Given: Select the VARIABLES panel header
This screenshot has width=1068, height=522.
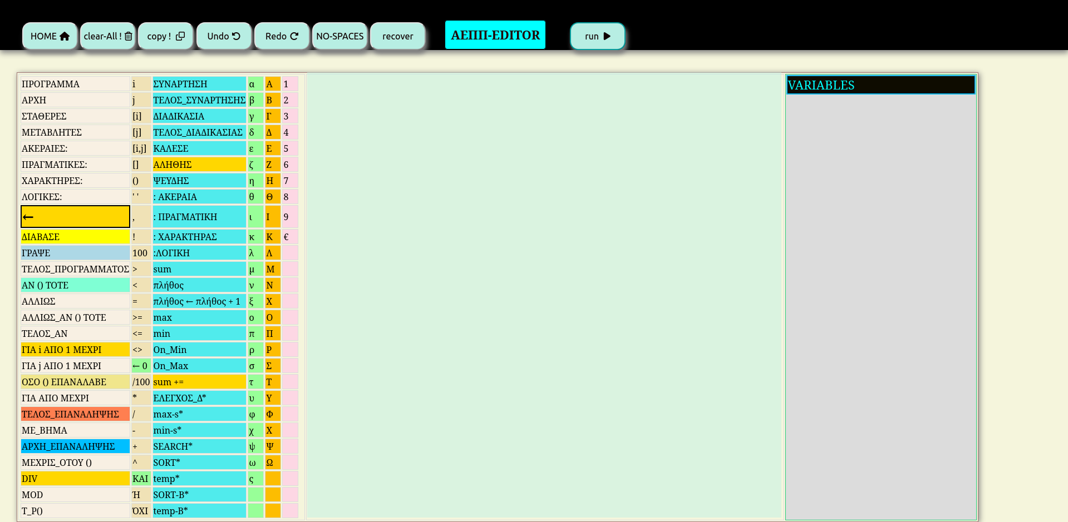Looking at the screenshot, I should [x=880, y=85].
